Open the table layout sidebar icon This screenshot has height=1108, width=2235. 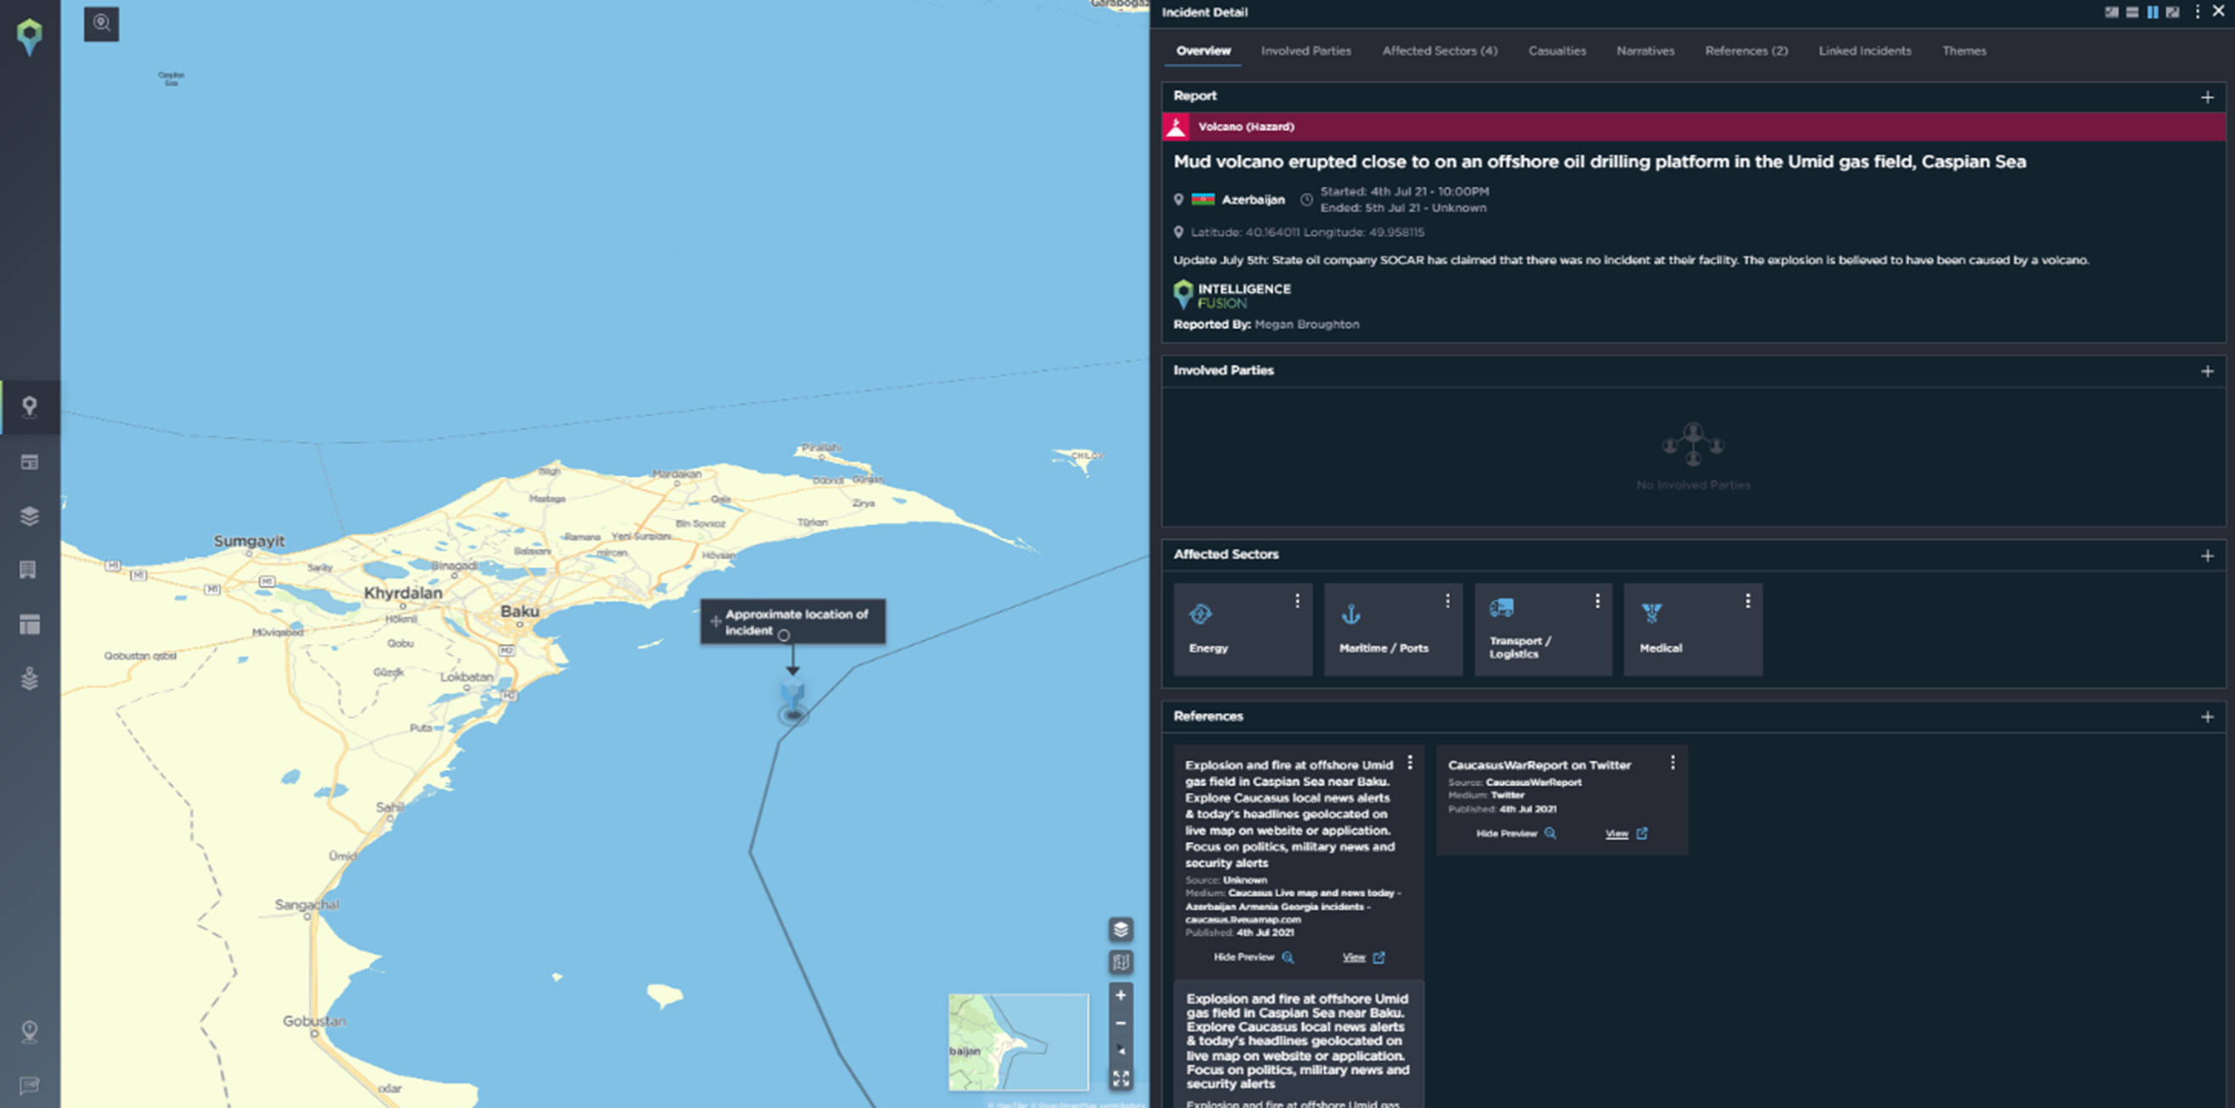click(x=30, y=624)
